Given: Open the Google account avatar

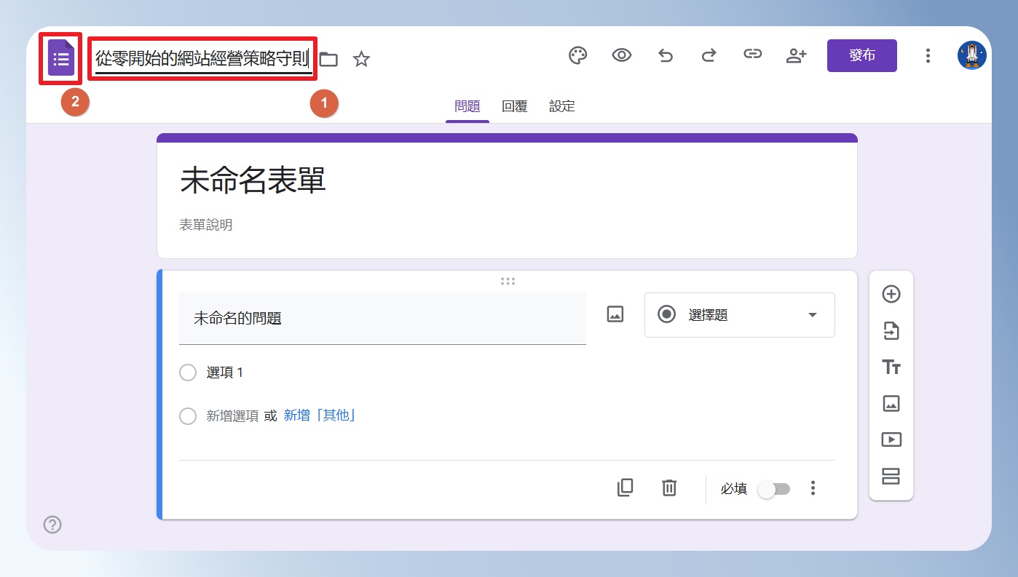Looking at the screenshot, I should tap(972, 55).
